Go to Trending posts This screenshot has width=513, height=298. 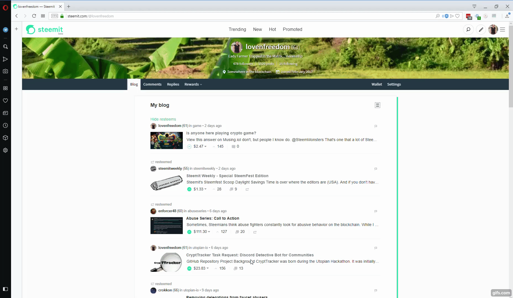pyautogui.click(x=237, y=29)
